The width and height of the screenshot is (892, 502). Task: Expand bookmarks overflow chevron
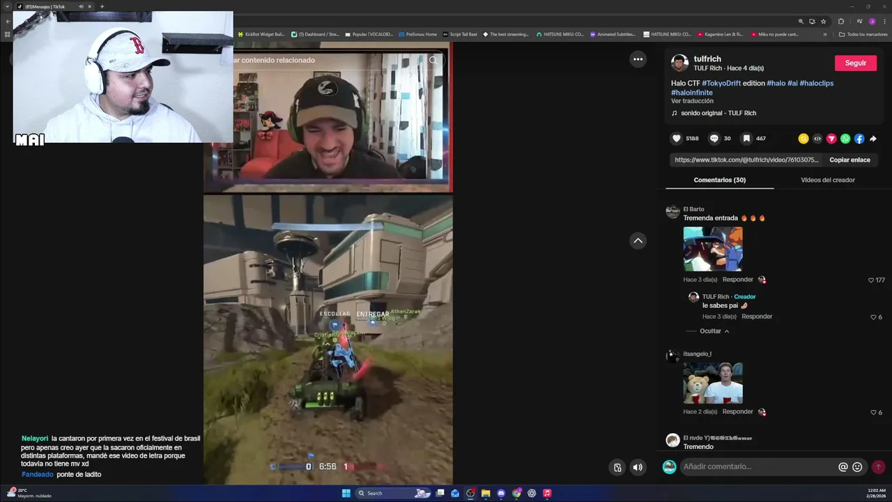(825, 34)
